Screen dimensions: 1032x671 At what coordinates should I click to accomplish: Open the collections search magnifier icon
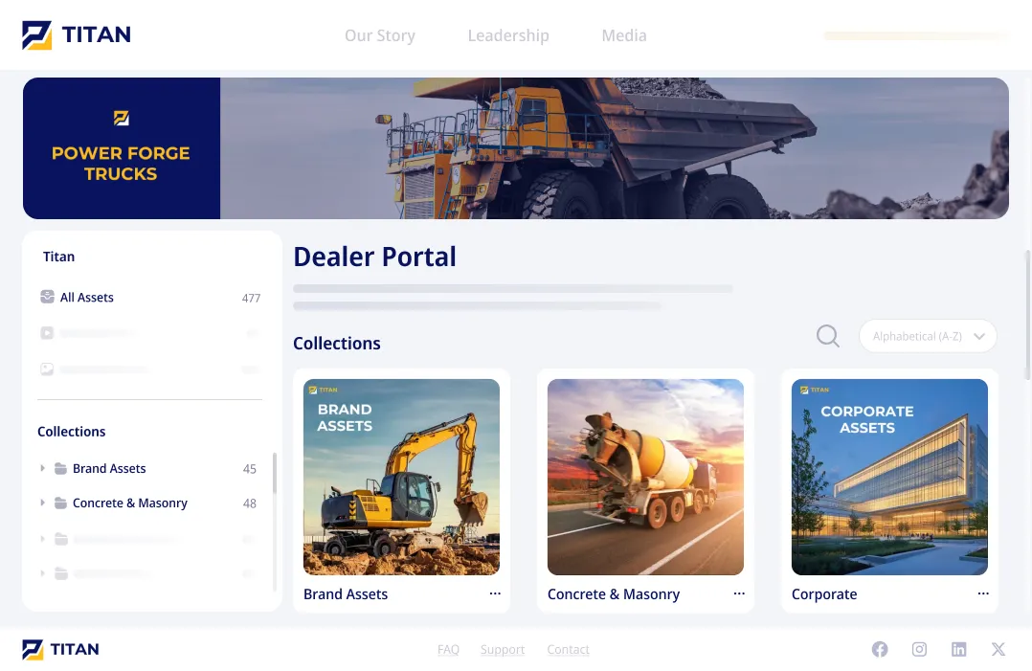pos(827,336)
